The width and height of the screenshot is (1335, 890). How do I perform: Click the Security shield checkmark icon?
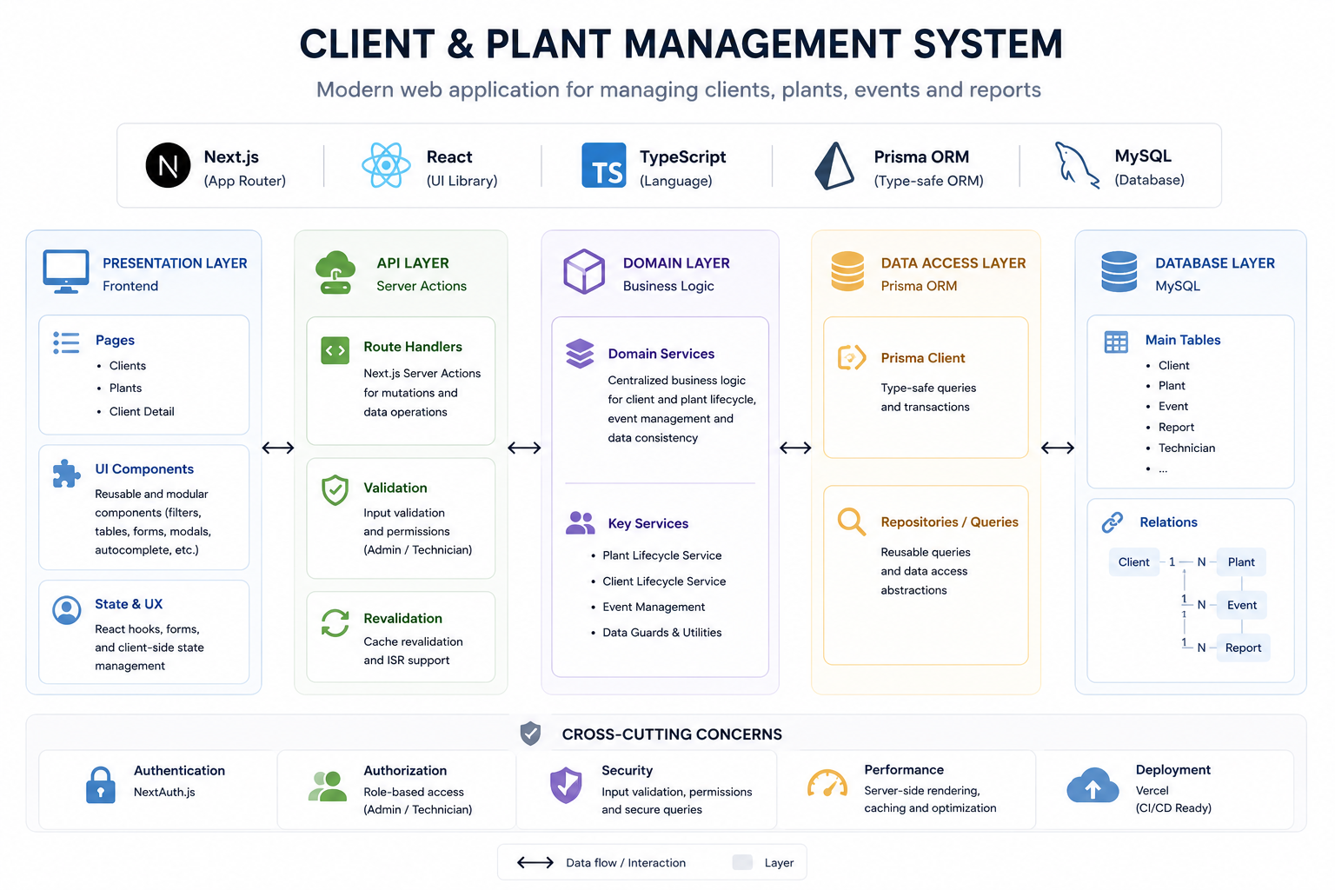tap(566, 785)
